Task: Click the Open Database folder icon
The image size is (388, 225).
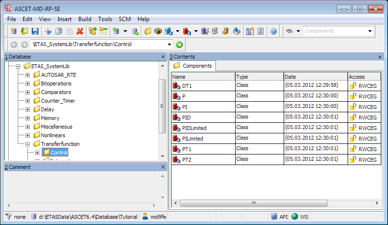Action: (x=25, y=31)
